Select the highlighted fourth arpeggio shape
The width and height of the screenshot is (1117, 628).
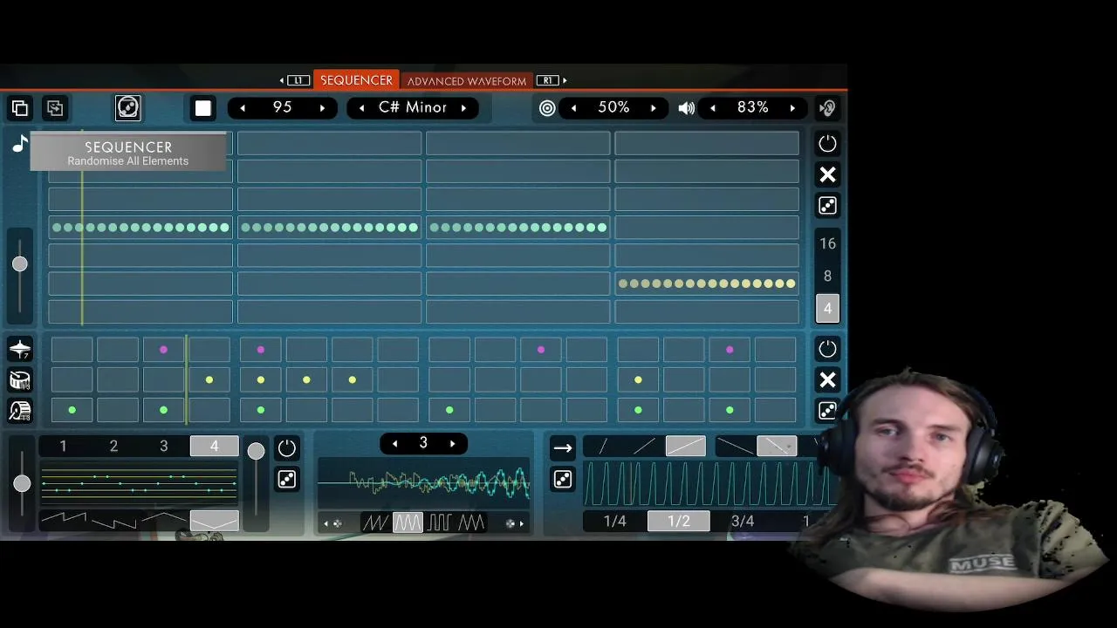point(214,521)
